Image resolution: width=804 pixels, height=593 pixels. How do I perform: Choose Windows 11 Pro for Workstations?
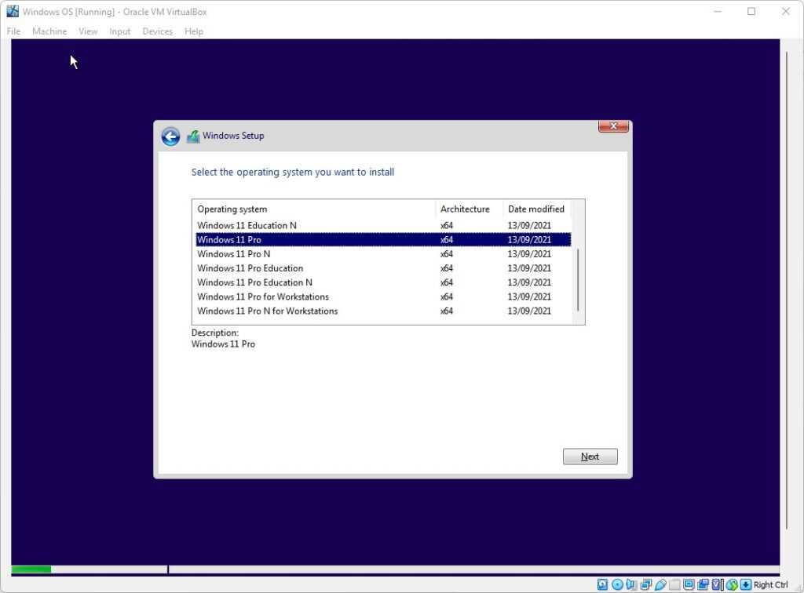click(263, 296)
